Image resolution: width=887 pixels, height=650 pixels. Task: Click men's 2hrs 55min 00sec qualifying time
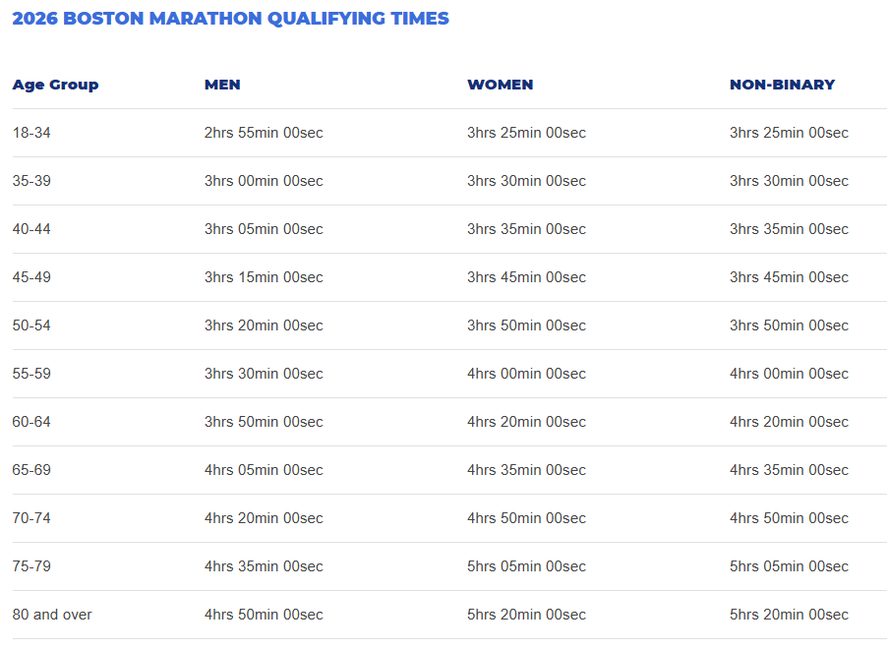coord(264,133)
